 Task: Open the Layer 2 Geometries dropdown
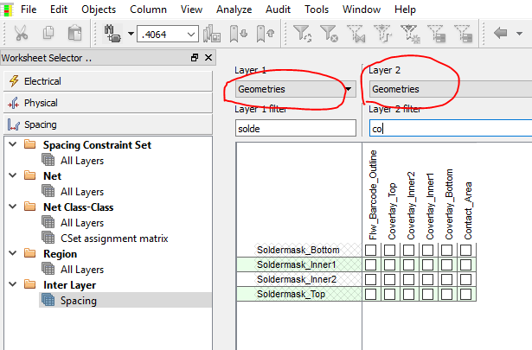pos(450,89)
